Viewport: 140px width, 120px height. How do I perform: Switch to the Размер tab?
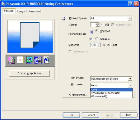pyautogui.click(x=9, y=11)
